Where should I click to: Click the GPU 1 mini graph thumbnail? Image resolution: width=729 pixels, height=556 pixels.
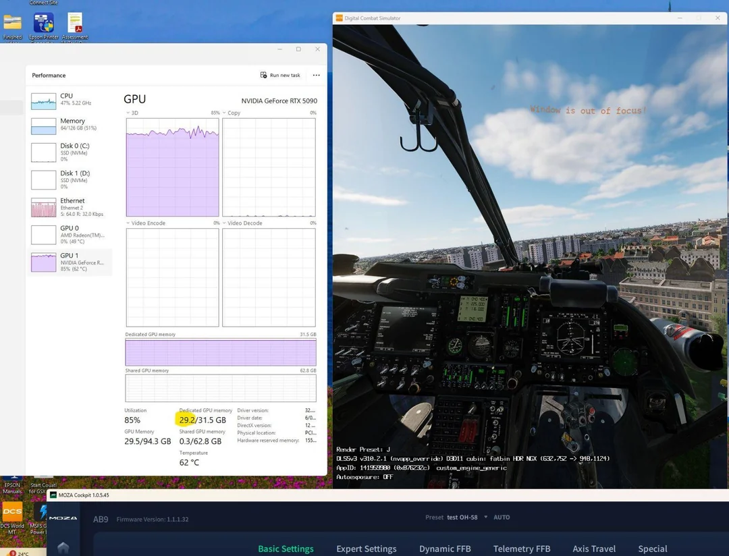[44, 262]
